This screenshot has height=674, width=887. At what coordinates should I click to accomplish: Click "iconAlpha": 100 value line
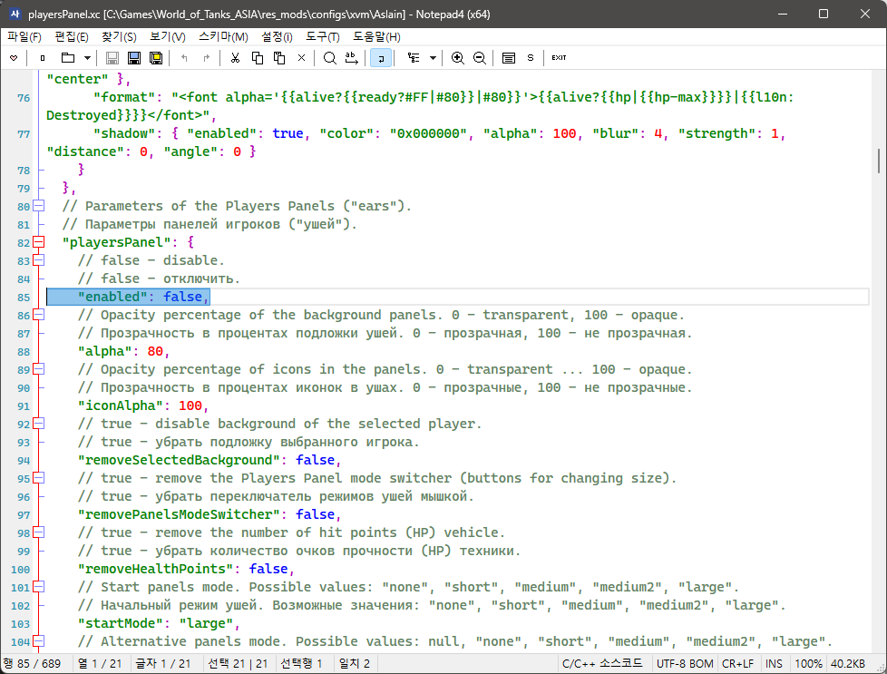click(x=143, y=405)
